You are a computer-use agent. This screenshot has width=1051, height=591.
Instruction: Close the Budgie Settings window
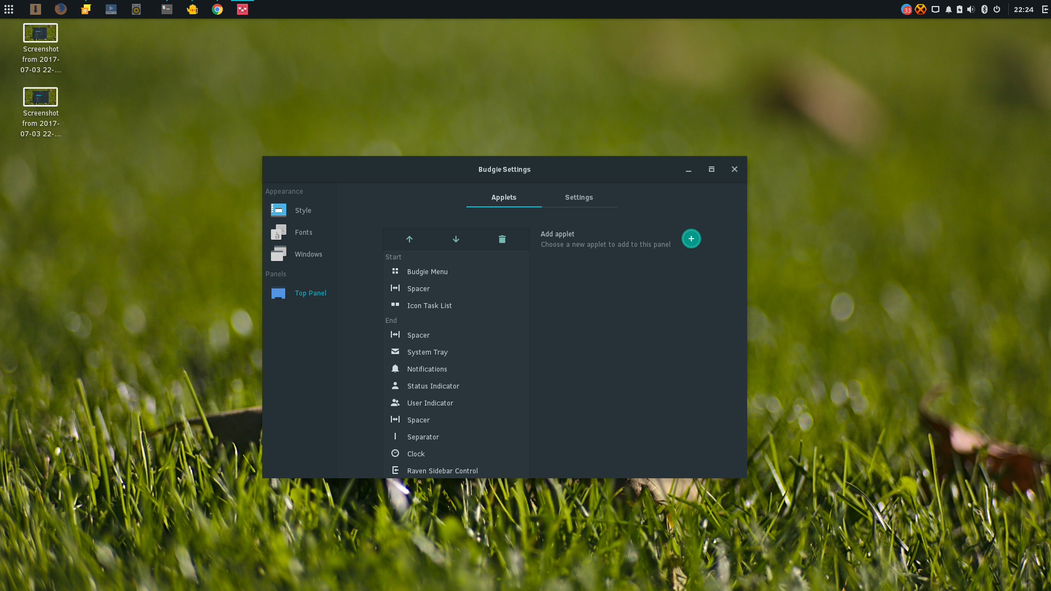735,170
